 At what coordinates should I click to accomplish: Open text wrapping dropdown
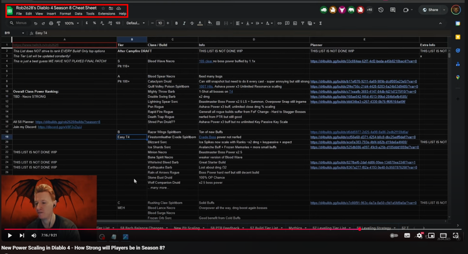(x=259, y=23)
